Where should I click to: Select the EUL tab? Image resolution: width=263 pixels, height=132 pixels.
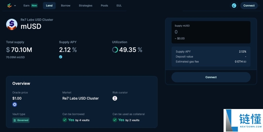point(119,6)
